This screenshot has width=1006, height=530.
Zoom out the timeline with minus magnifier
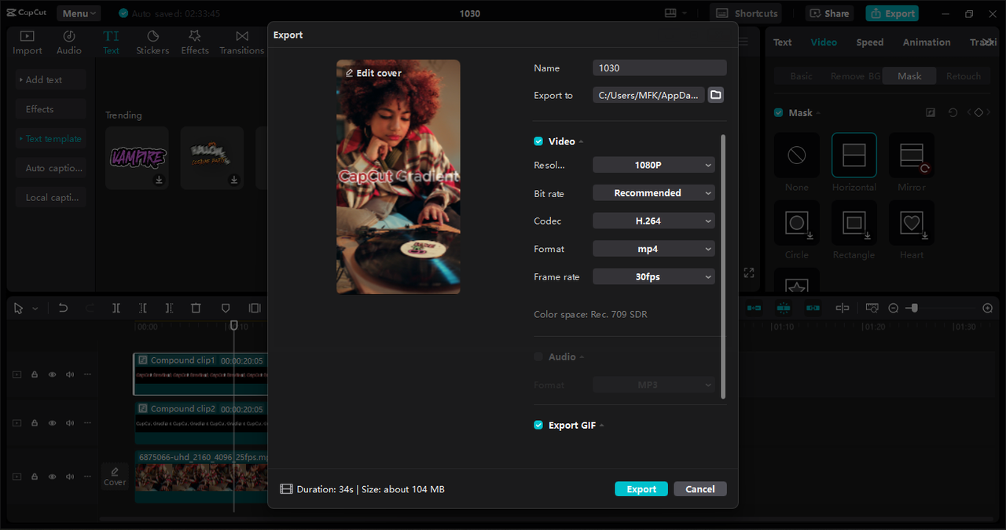(894, 309)
